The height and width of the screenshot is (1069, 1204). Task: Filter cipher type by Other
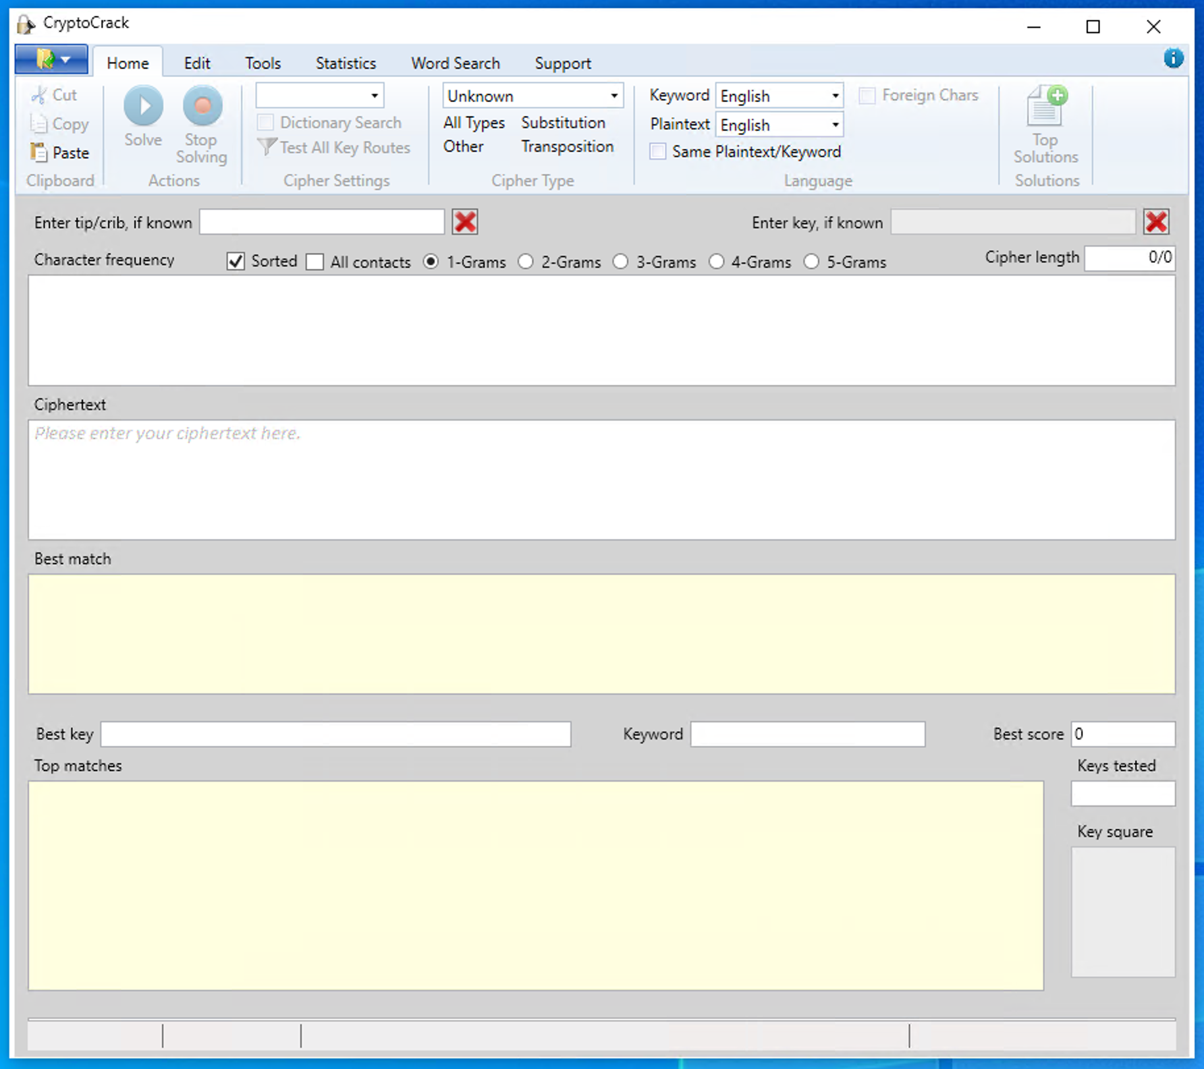463,146
